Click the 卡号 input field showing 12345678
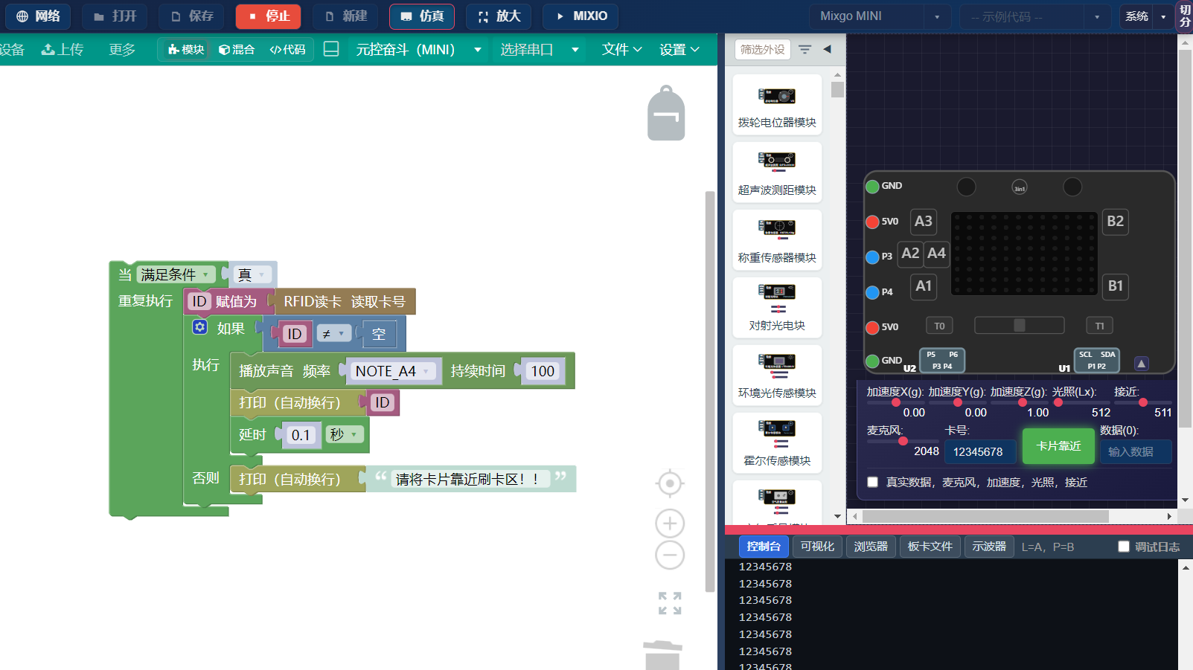The image size is (1193, 670). (979, 451)
